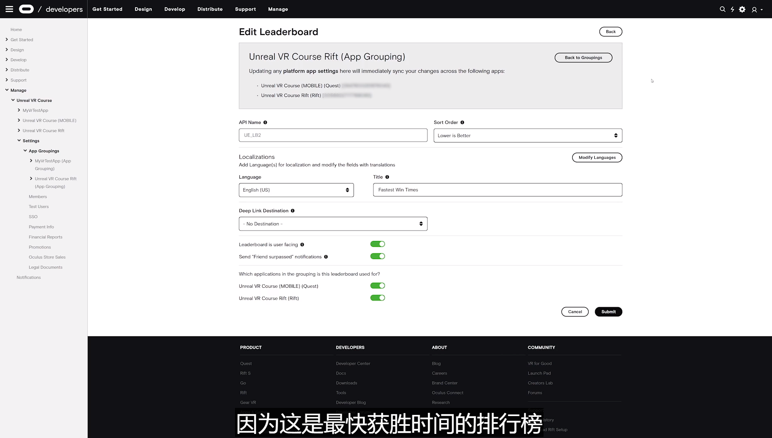
Task: Open Support in top navigation
Action: (x=245, y=9)
